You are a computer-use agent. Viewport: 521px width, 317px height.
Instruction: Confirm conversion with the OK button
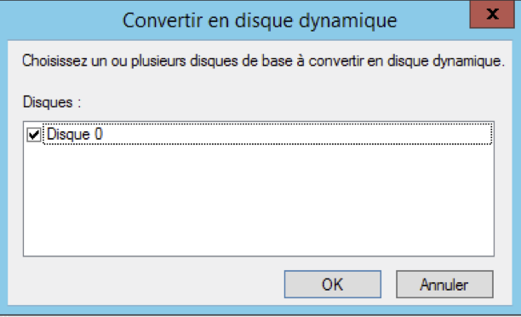click(x=332, y=285)
